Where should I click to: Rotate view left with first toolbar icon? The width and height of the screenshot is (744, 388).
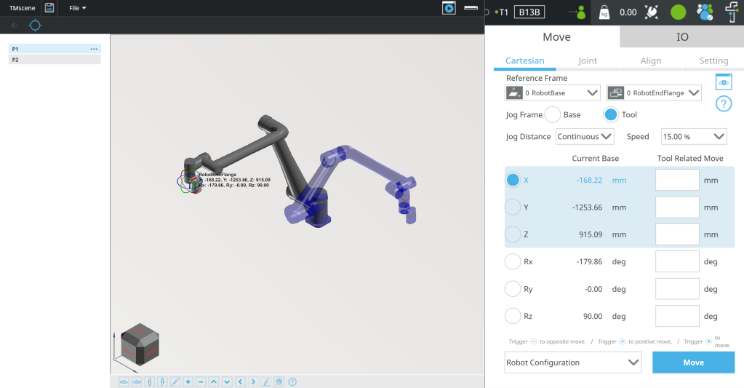124,382
